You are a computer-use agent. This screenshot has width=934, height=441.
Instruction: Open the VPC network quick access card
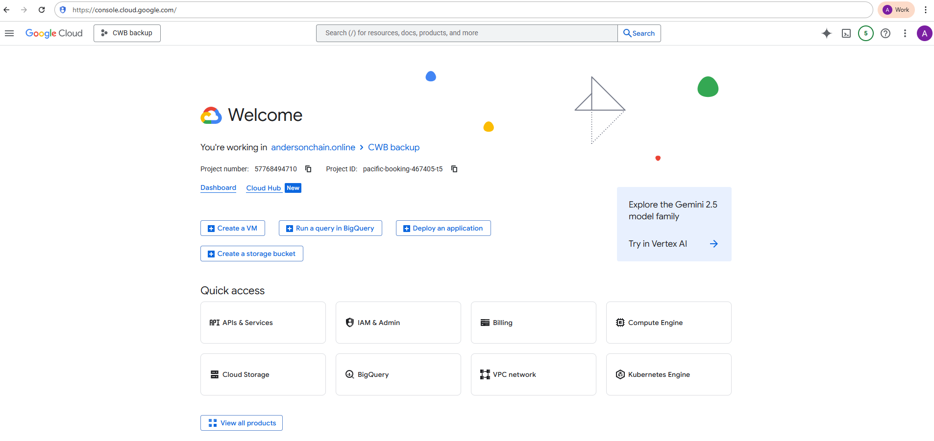click(534, 374)
